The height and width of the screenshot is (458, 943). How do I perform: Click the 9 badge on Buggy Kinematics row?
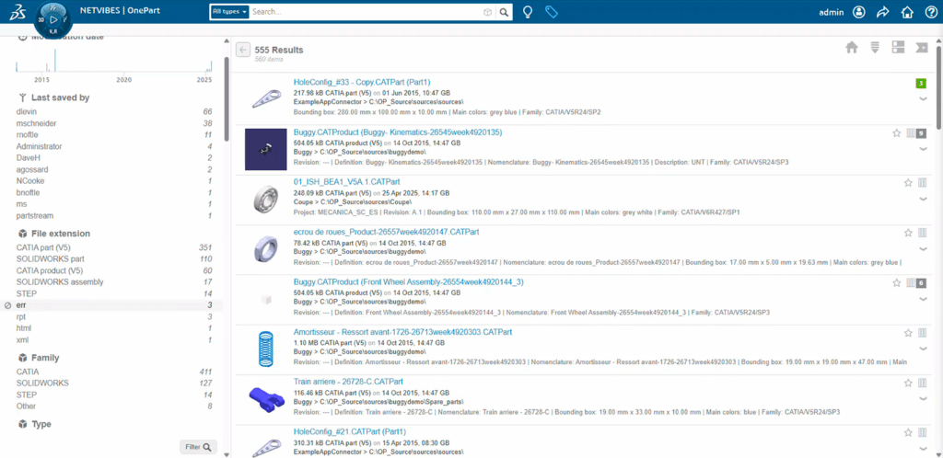(x=921, y=133)
